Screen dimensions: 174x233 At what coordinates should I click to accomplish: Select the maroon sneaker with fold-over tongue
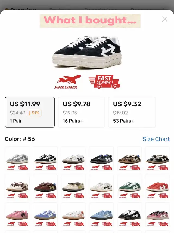pos(45,186)
